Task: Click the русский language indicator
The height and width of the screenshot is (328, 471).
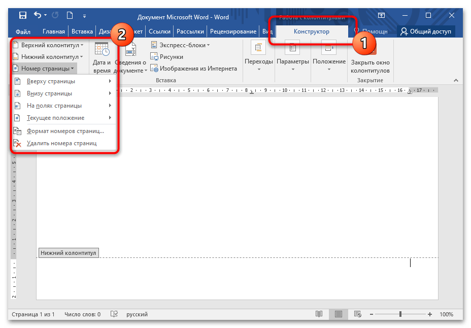Action: tap(137, 314)
